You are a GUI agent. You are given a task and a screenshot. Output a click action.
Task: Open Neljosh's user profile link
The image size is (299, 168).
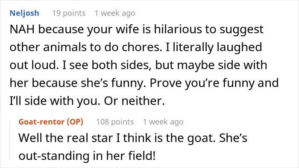[24, 13]
